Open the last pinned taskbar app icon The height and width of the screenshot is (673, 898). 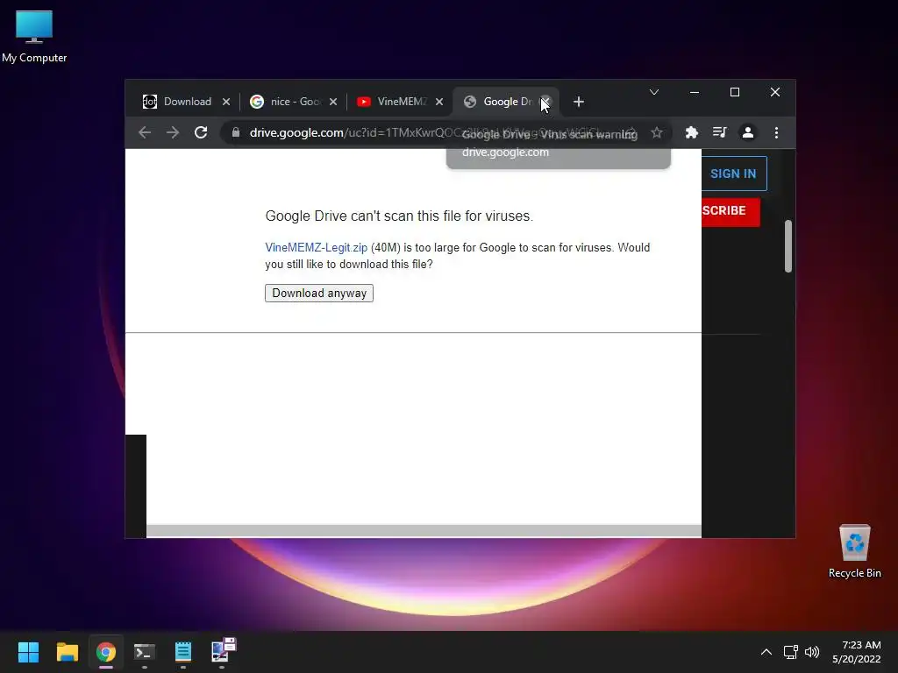pos(223,651)
